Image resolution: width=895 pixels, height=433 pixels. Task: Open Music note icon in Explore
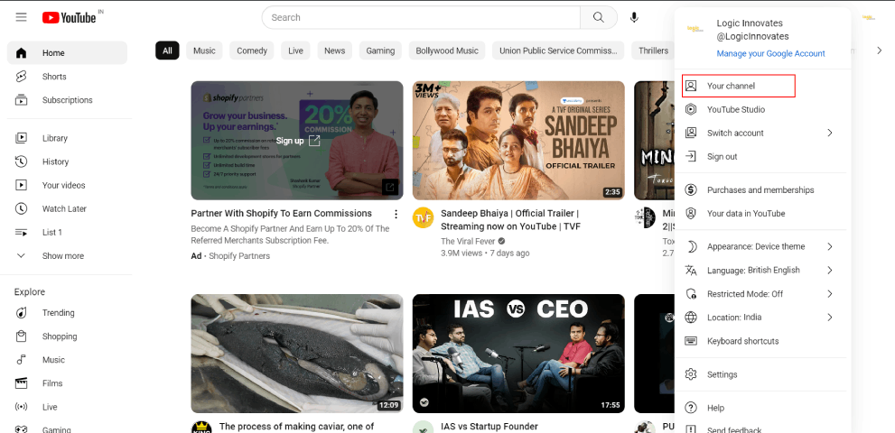click(21, 359)
